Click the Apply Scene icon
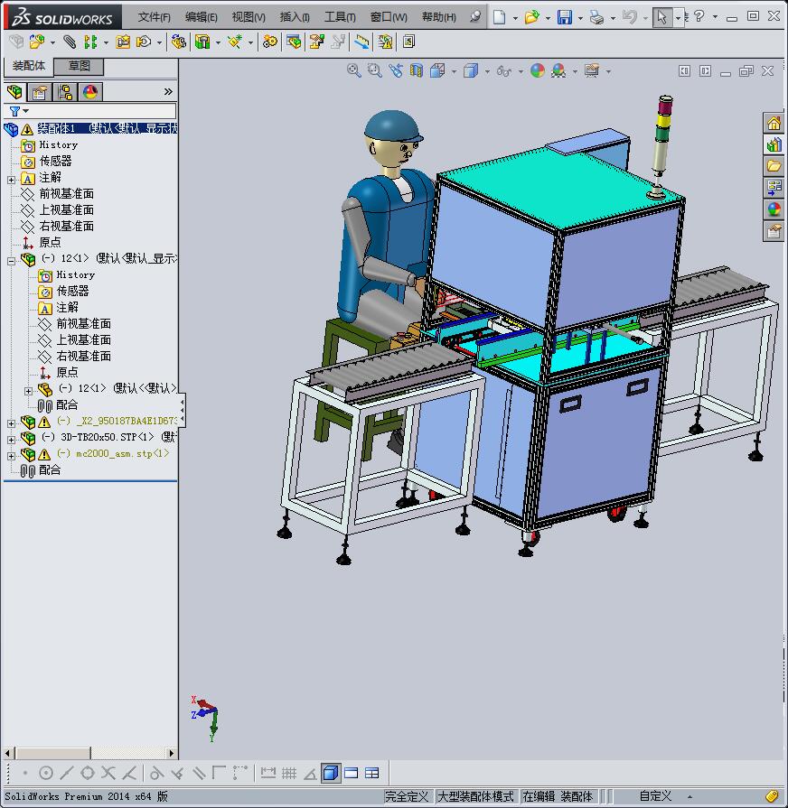This screenshot has width=788, height=808. click(x=558, y=70)
